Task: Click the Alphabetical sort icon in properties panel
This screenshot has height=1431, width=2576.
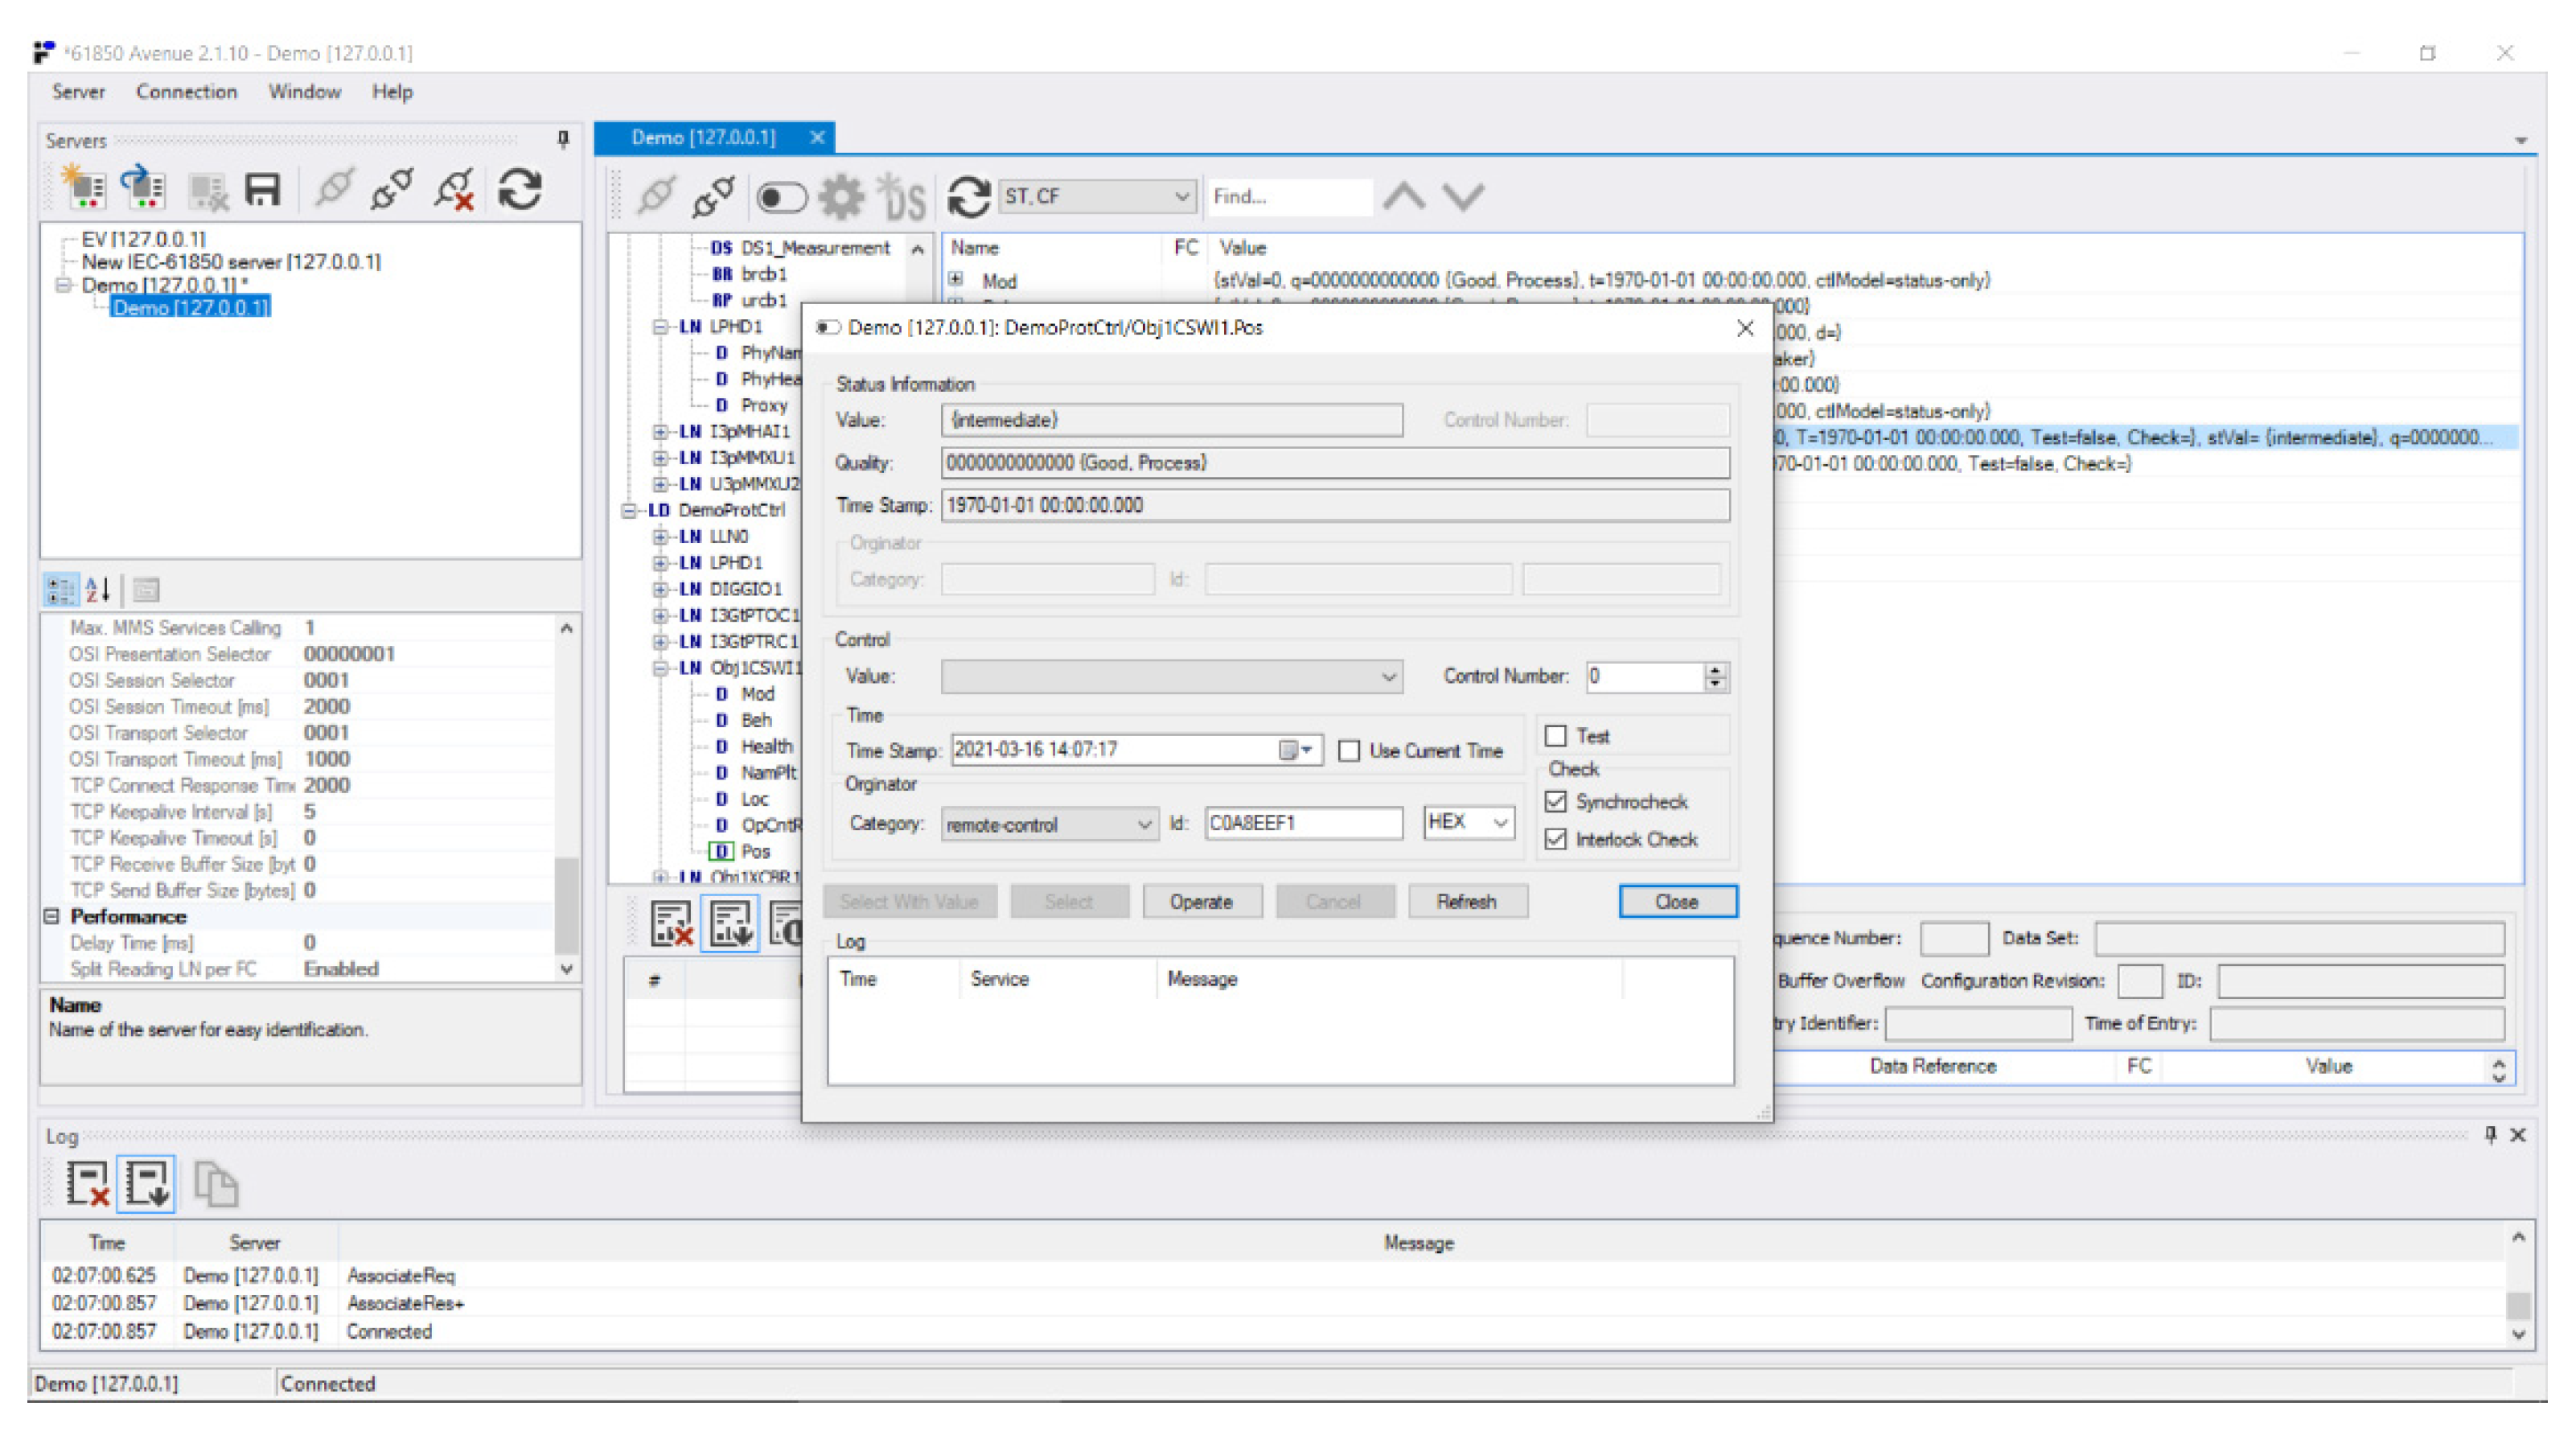Action: click(x=97, y=590)
